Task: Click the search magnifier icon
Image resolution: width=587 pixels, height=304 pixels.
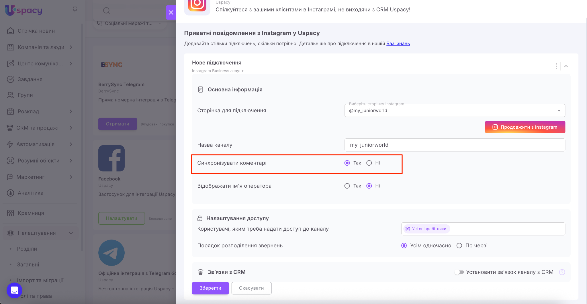Action: point(106,11)
